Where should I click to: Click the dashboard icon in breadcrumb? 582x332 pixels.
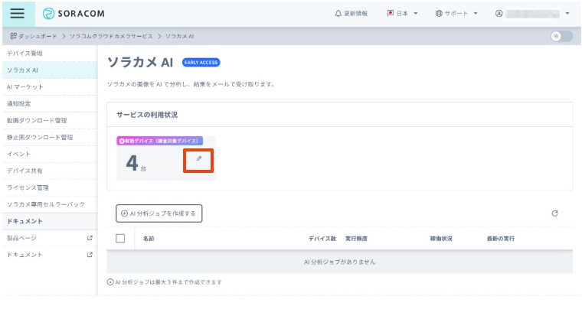[x=13, y=36]
